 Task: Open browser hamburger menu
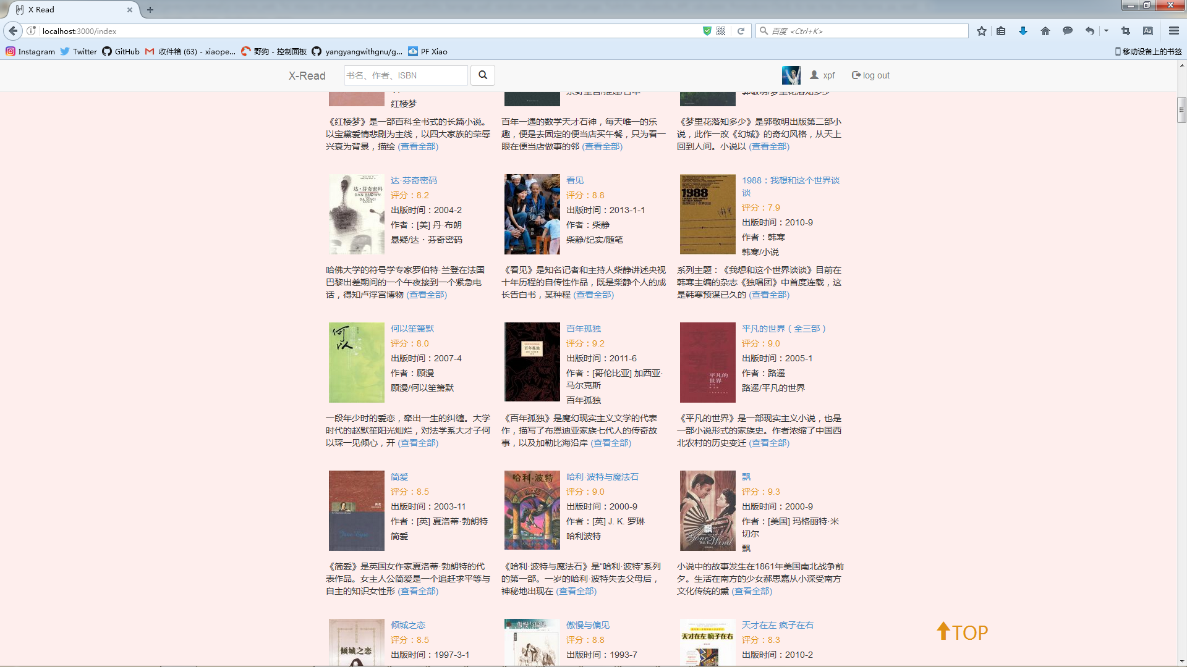(1174, 31)
